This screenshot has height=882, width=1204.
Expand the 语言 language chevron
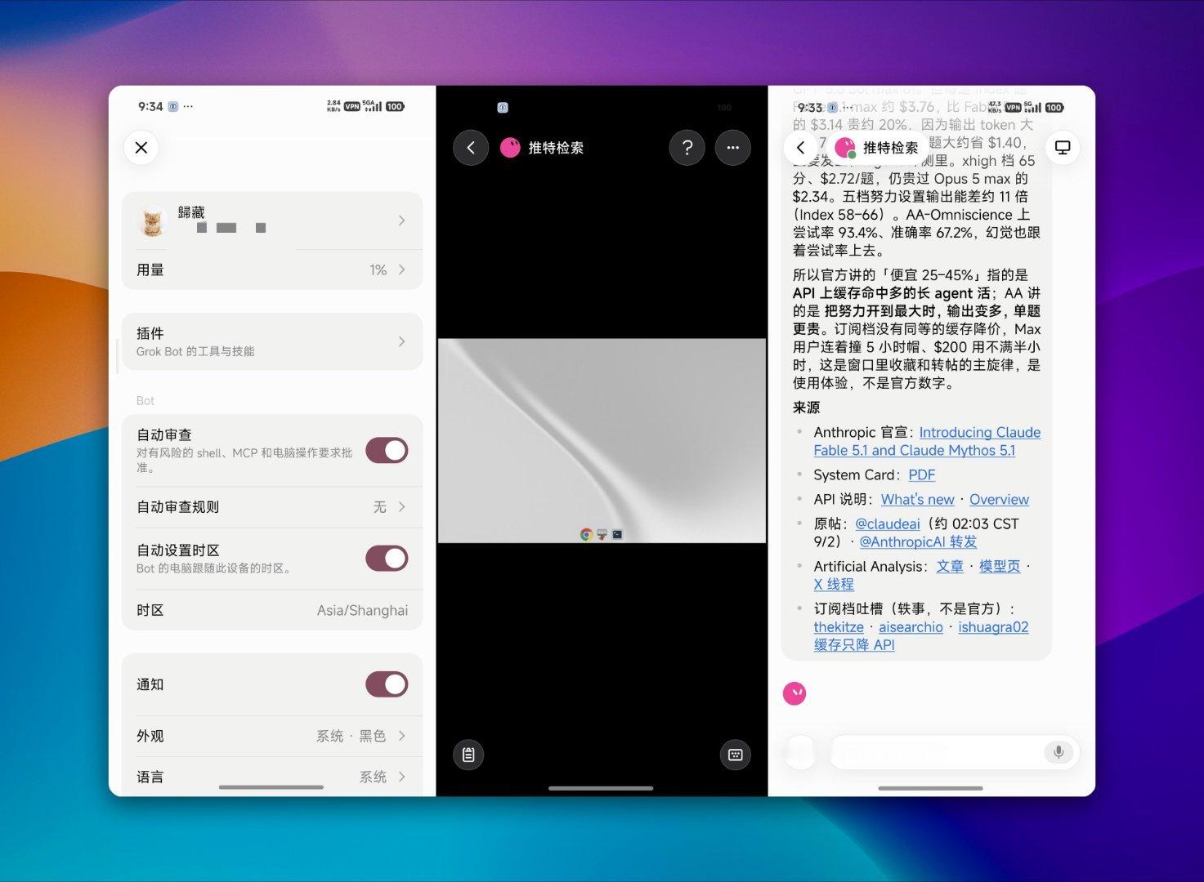401,777
